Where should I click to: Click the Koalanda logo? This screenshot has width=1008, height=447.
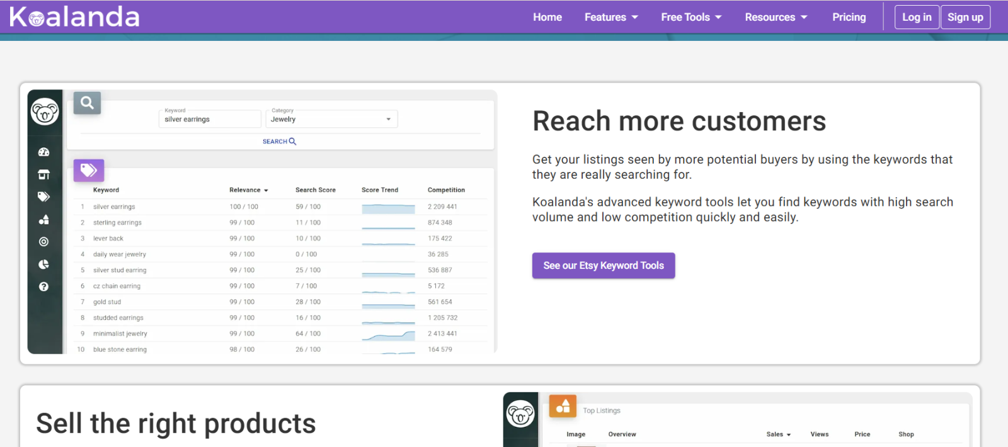[74, 17]
